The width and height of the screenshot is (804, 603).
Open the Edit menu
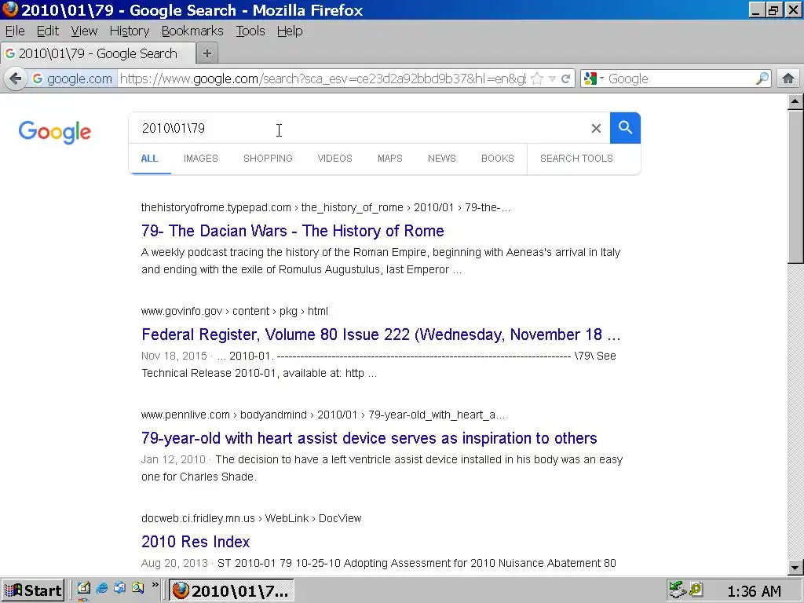click(48, 31)
